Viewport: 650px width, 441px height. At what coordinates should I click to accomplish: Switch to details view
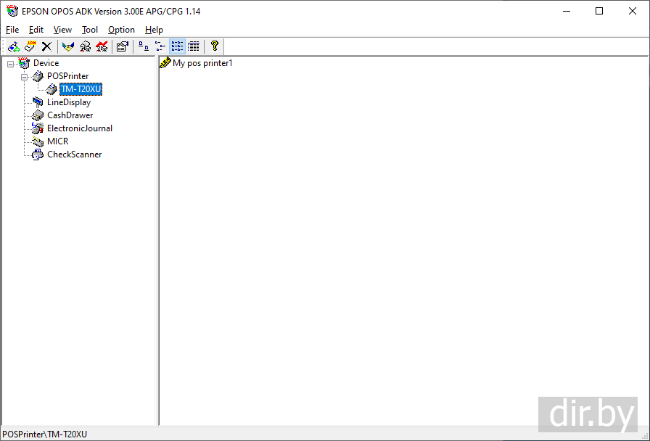tap(194, 46)
